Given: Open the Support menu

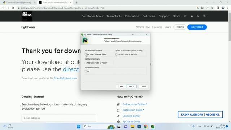Looking at the screenshot, I should pos(164,16).
